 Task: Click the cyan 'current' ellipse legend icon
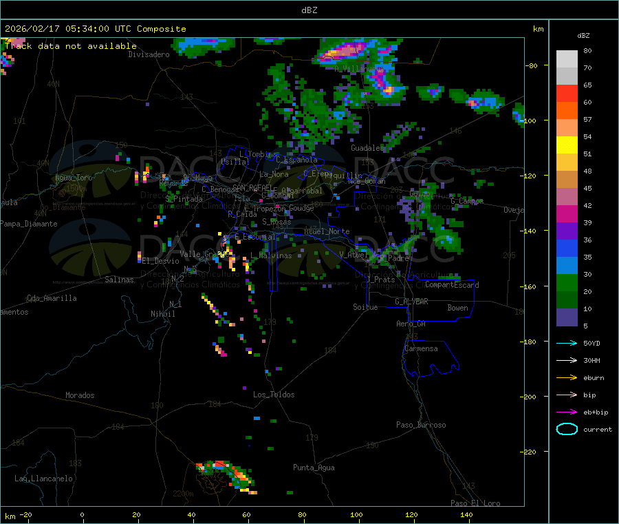click(x=567, y=429)
